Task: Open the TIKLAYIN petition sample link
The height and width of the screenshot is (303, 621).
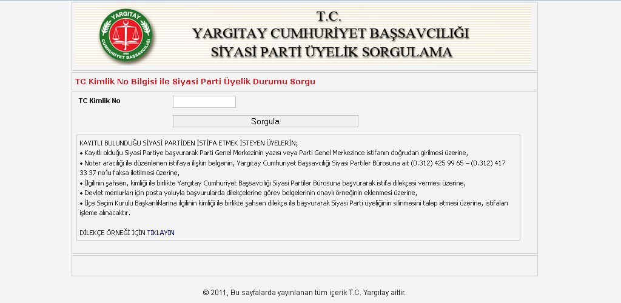Action: 160,233
